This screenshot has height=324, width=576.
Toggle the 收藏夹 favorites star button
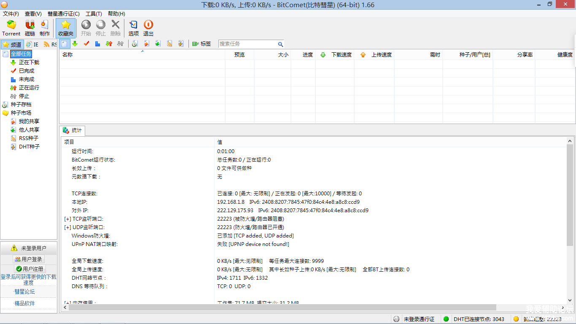click(66, 28)
